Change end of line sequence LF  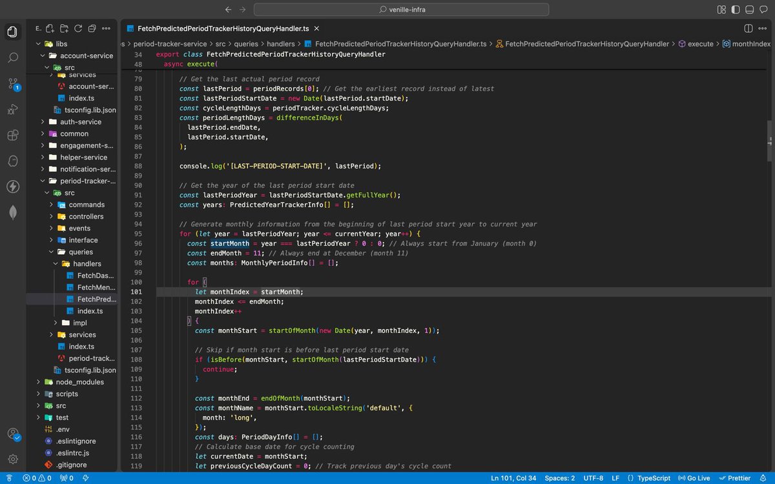615,478
